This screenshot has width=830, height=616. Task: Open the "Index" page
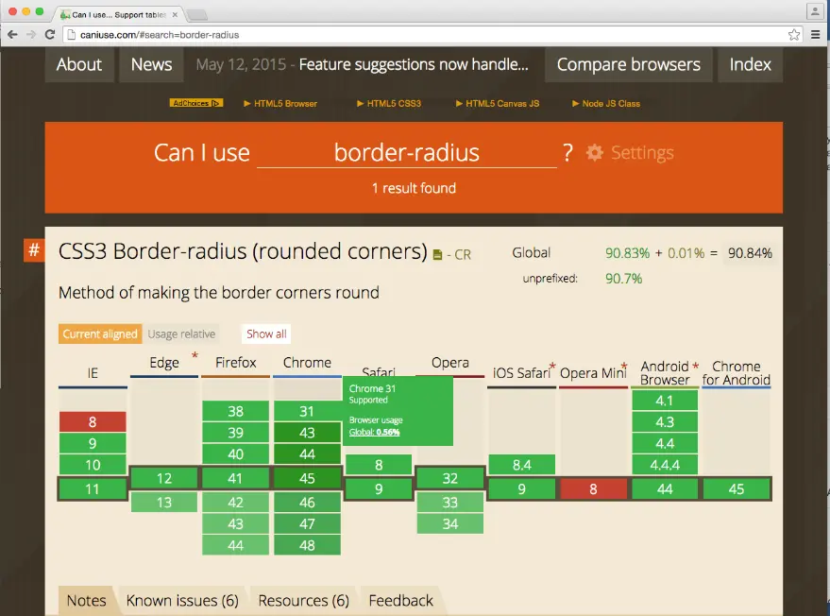coord(750,64)
